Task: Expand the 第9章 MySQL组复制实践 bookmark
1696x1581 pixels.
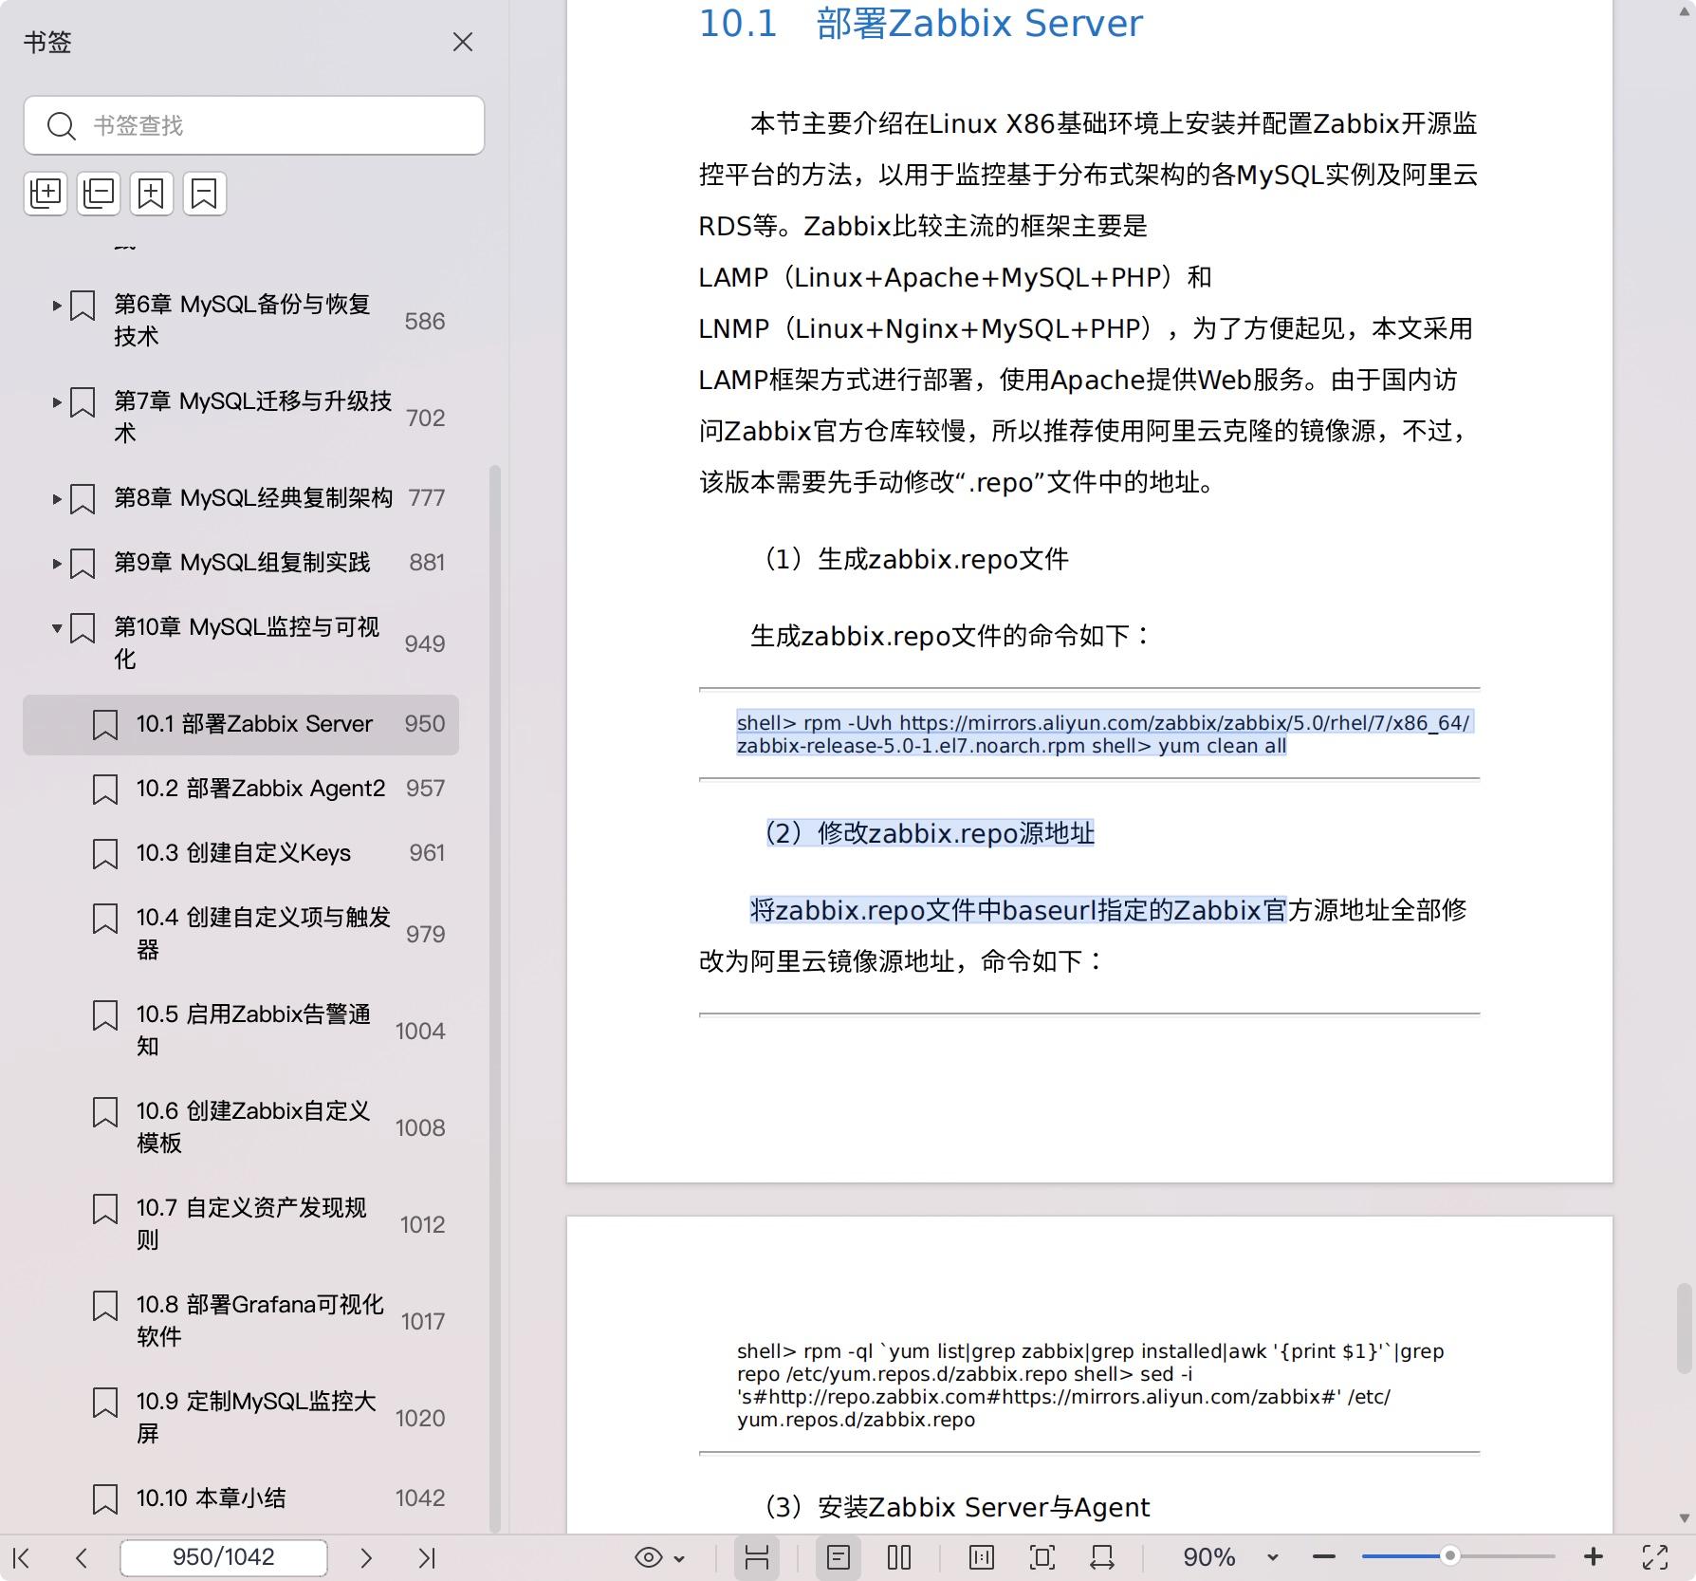Action: point(57,564)
